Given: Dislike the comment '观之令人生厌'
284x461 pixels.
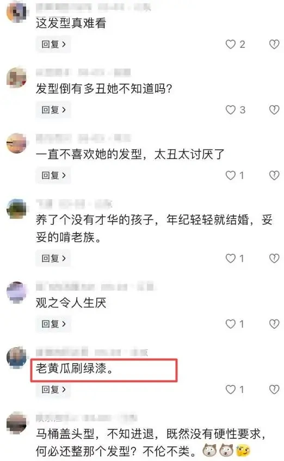Looking at the screenshot, I should pyautogui.click(x=274, y=324).
